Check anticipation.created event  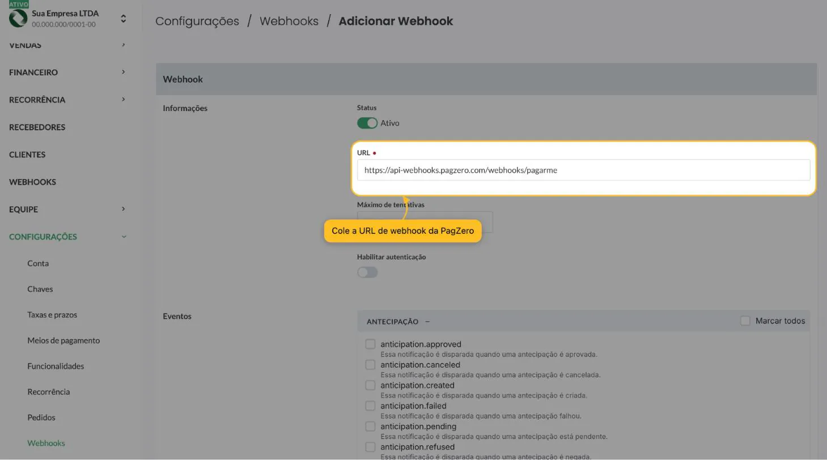(x=370, y=385)
